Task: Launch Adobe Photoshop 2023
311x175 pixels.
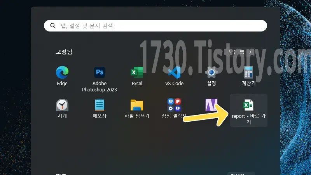Action: 100,79
